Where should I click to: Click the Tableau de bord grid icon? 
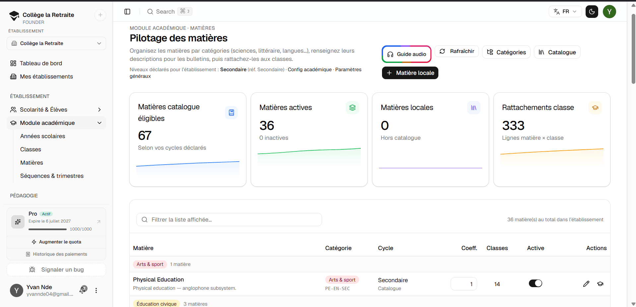click(13, 63)
